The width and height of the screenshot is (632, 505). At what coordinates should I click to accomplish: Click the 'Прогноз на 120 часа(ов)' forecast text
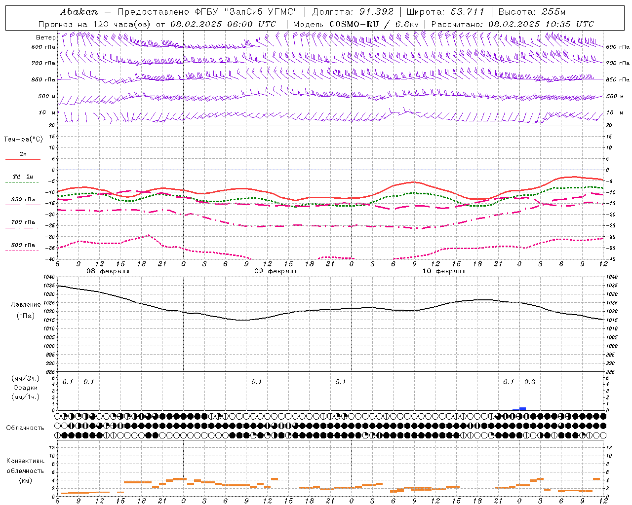(95, 24)
